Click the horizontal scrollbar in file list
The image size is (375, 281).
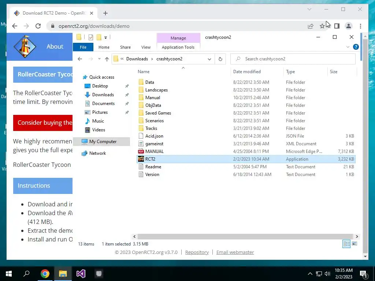pos(245,237)
